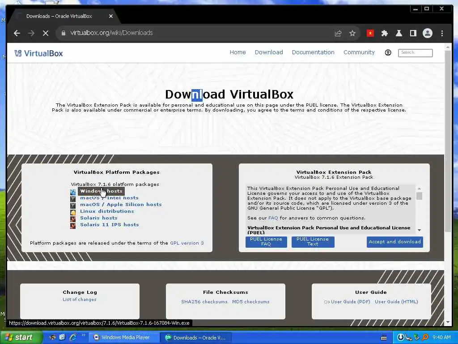Click the PUEL License FAQ button

pos(266,241)
